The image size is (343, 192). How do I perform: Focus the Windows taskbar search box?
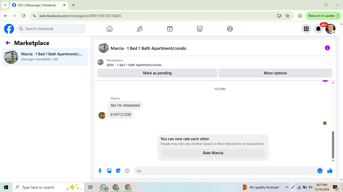point(48,187)
